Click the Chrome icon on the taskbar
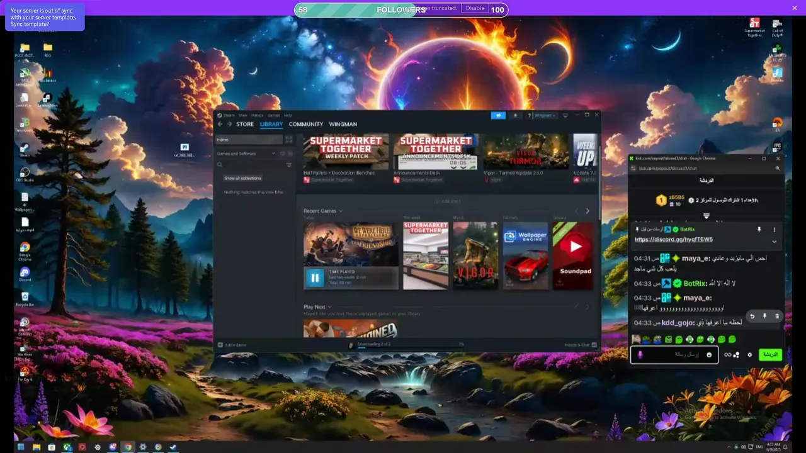The height and width of the screenshot is (453, 806). click(x=128, y=447)
